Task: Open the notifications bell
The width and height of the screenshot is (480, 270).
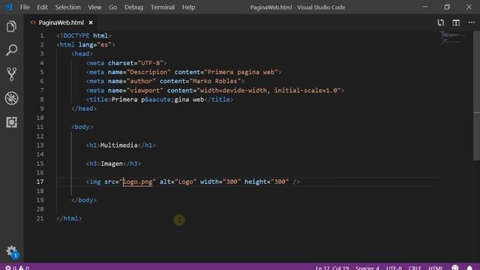Action: coord(469,268)
